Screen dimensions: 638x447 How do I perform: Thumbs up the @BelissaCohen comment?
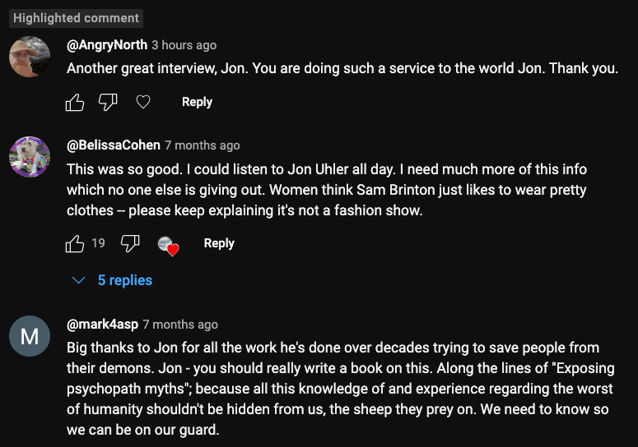(75, 243)
